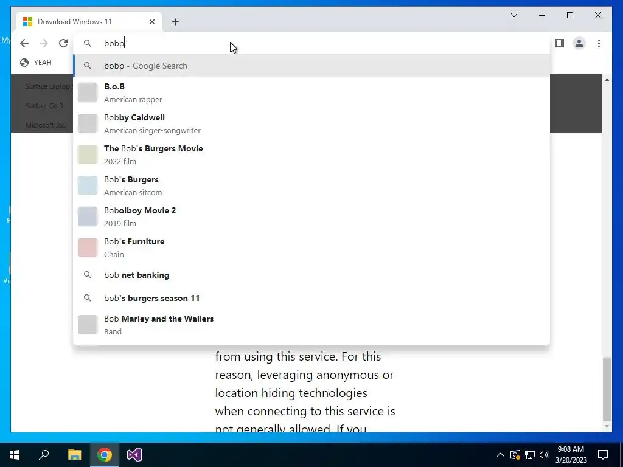Open Chrome side panel icon

click(560, 43)
